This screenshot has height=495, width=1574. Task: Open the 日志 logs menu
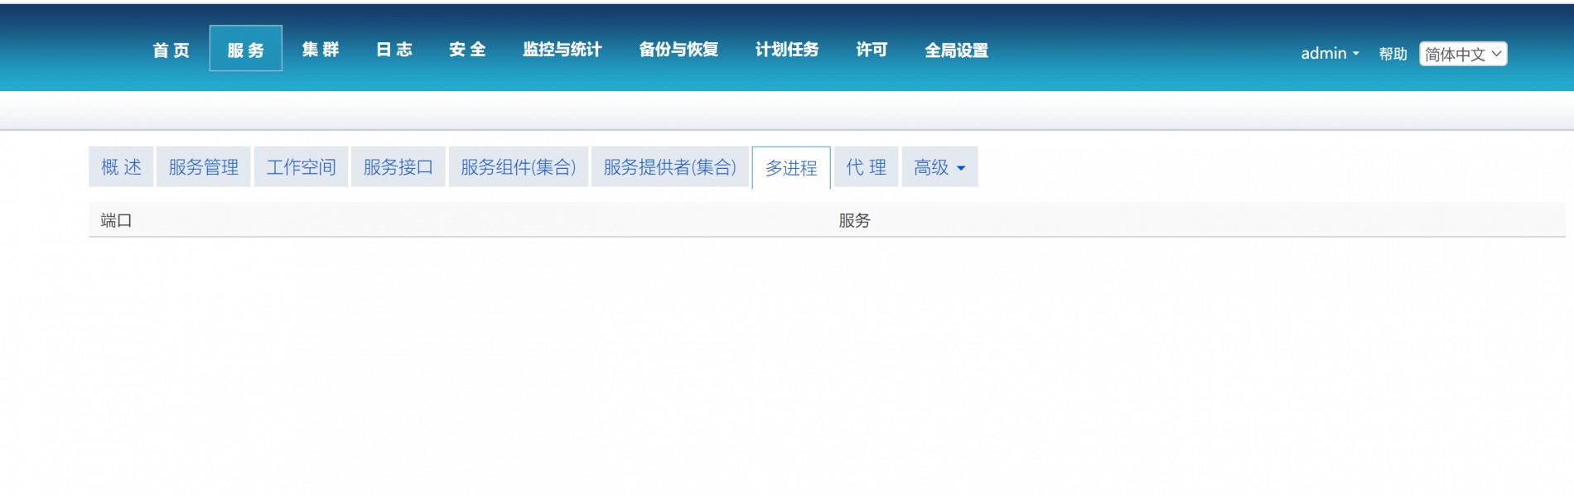click(394, 50)
